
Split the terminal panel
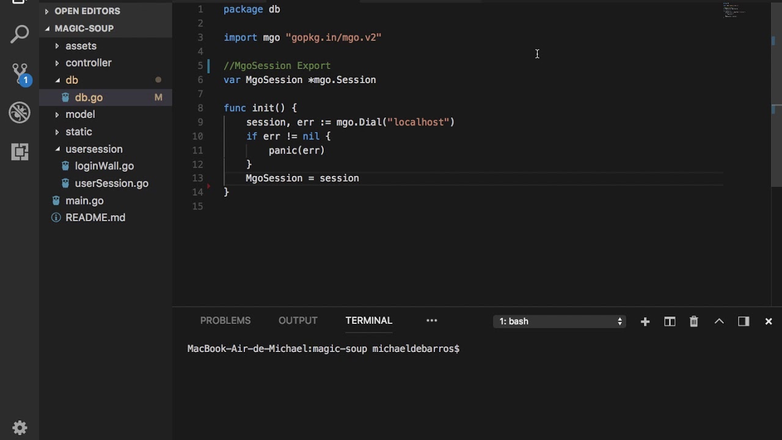[670, 321]
